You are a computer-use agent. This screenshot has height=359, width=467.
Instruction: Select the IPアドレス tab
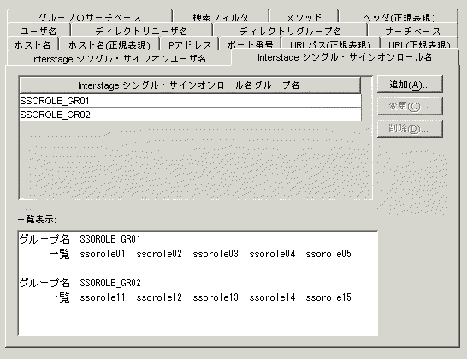[x=189, y=44]
